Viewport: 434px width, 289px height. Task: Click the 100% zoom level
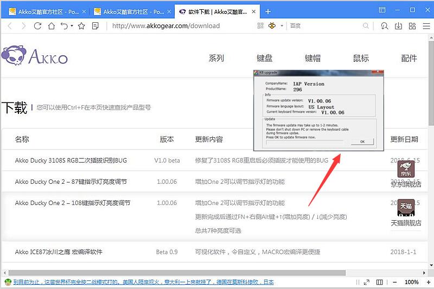[412, 282]
